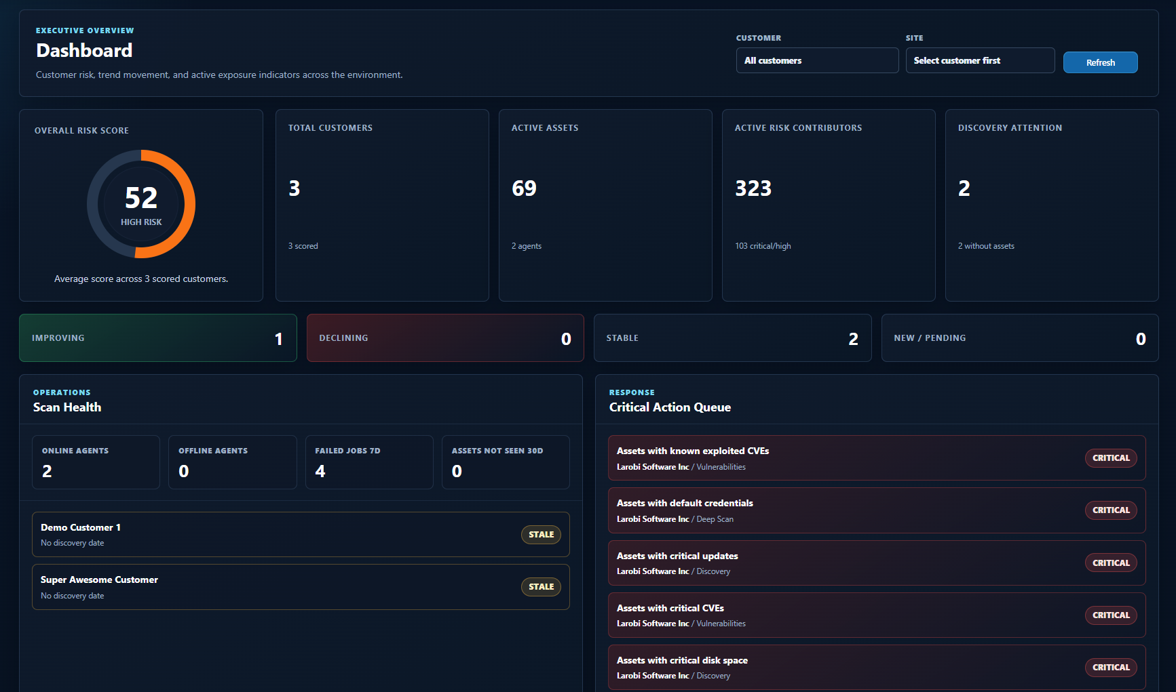Screen dimensions: 1176x692
Task: Click the Online Agents stat box
Action: (96, 462)
